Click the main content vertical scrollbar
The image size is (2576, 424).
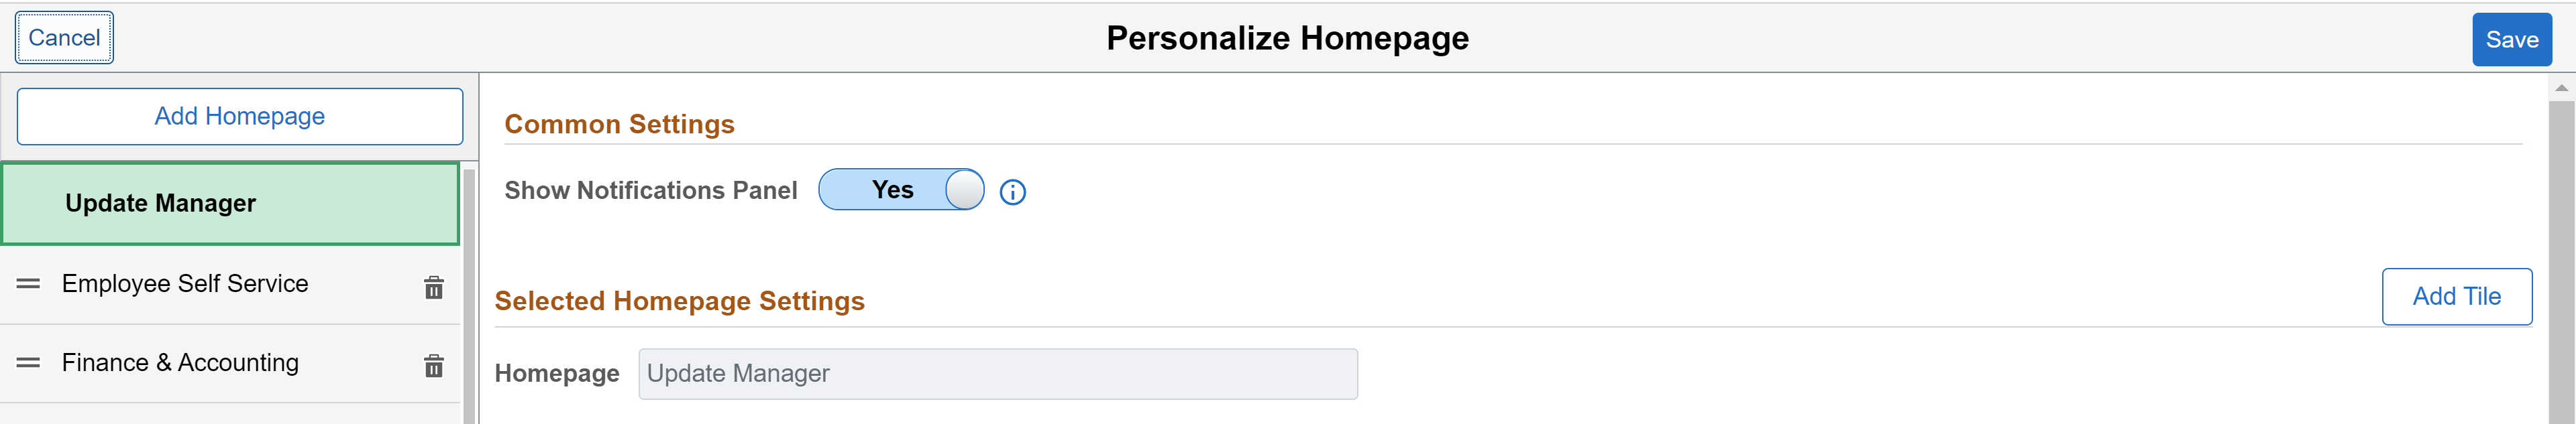[x=2561, y=259]
